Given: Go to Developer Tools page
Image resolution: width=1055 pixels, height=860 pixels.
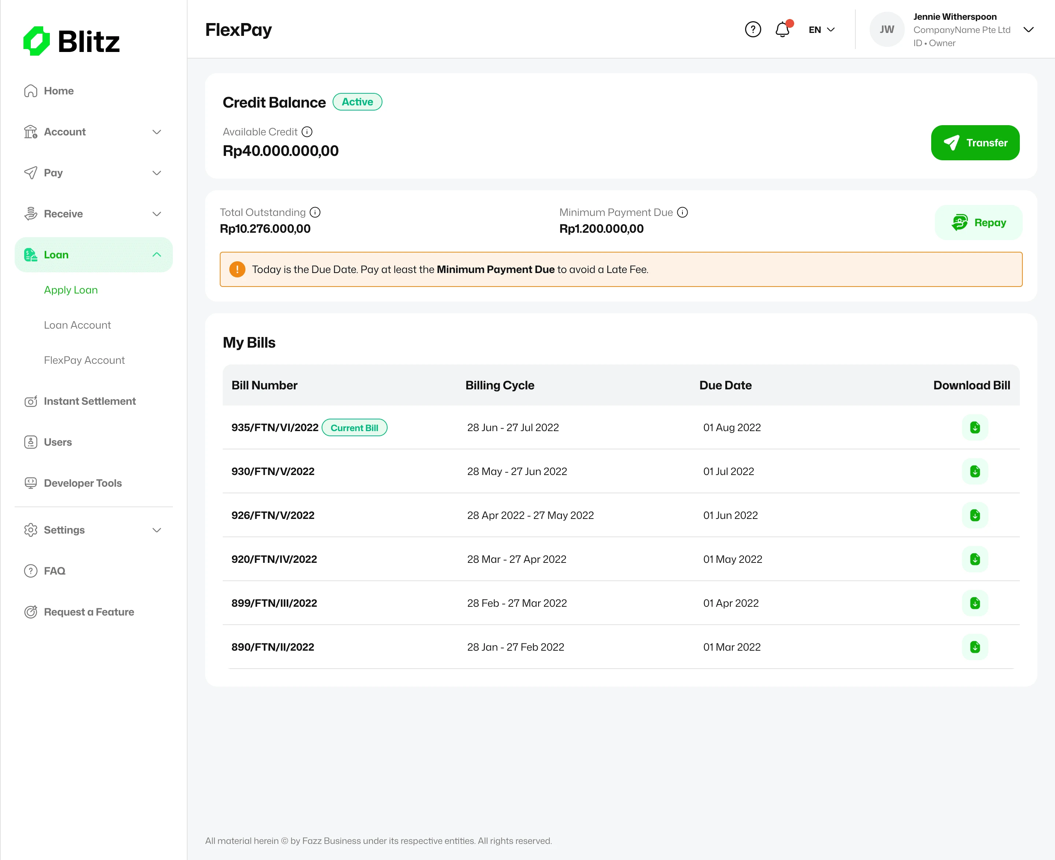Looking at the screenshot, I should click(x=83, y=483).
